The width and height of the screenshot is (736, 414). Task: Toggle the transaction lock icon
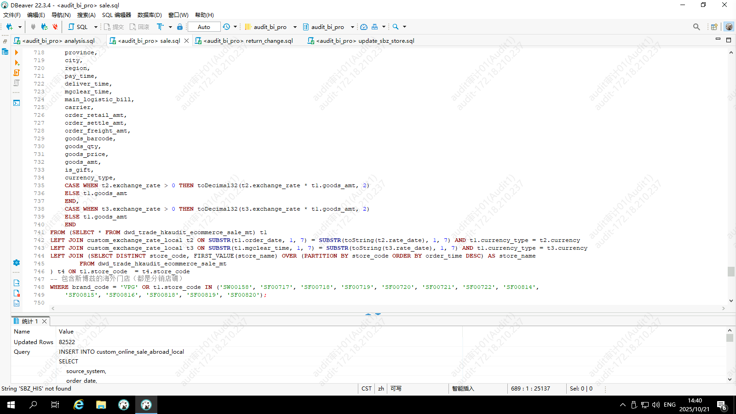point(180,27)
